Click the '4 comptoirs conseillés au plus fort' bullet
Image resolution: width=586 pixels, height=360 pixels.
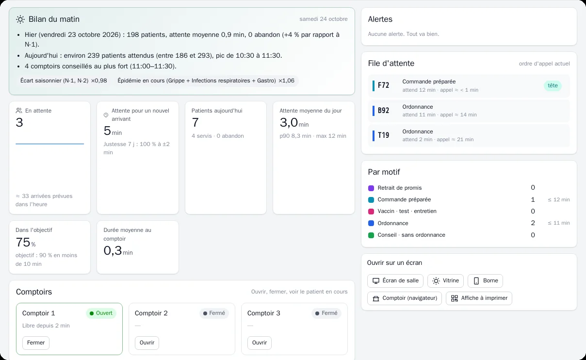pyautogui.click(x=100, y=66)
